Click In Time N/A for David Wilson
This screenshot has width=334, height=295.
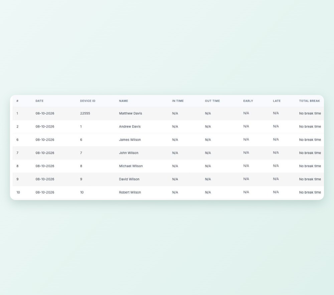pos(175,179)
